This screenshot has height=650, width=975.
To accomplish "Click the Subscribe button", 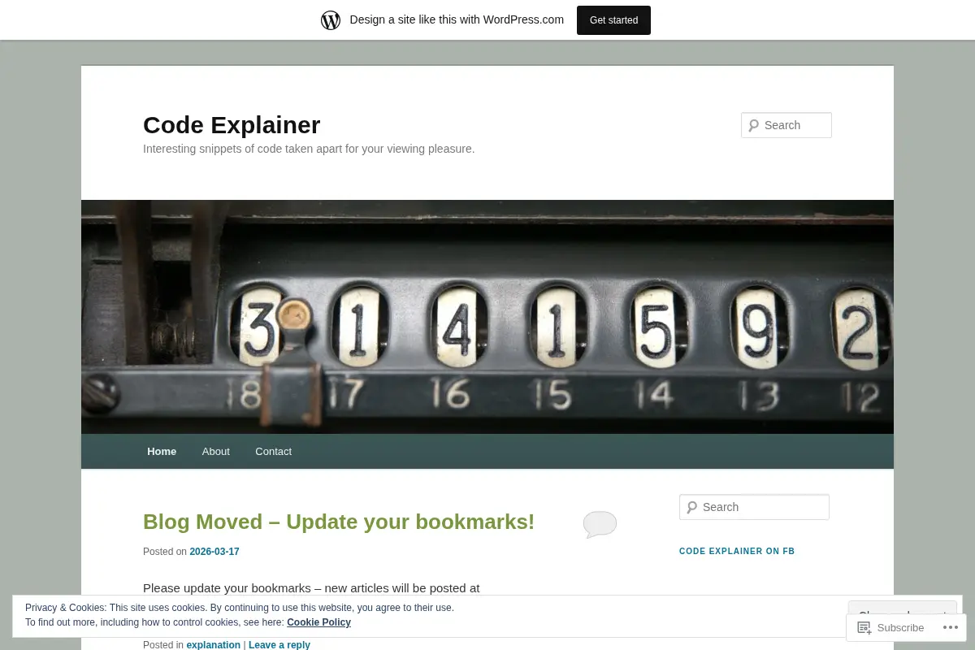I will tap(891, 627).
